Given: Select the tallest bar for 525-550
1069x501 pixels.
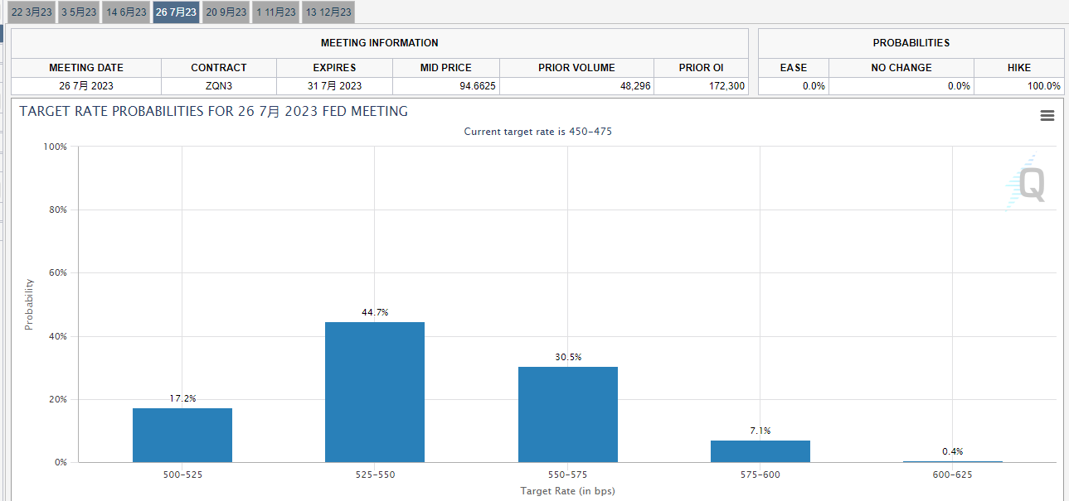Looking at the screenshot, I should click(x=375, y=392).
